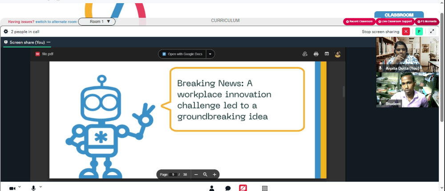Click the file.pdf filename text

point(48,54)
